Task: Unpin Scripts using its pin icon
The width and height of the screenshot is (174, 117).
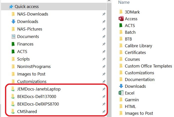Action: [104, 59]
